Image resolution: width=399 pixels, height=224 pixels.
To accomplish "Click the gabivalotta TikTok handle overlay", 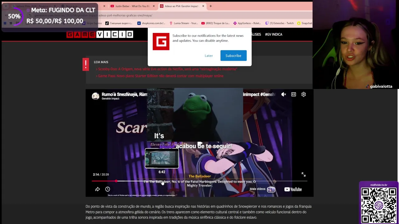I will 379,86.
